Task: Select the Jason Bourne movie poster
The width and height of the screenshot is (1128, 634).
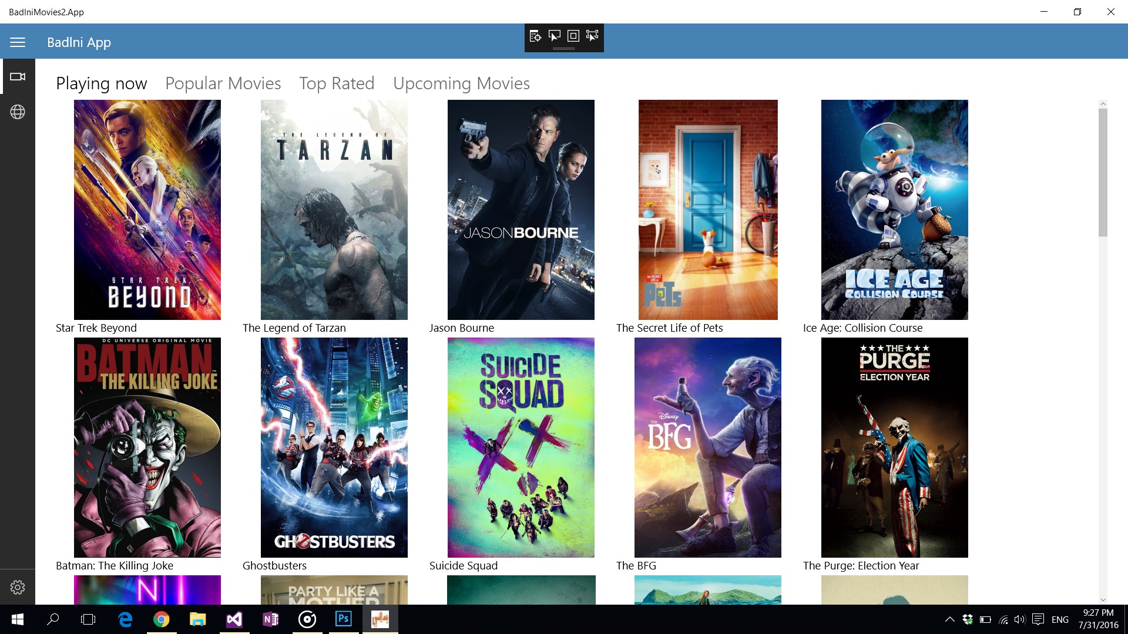Action: click(x=521, y=210)
